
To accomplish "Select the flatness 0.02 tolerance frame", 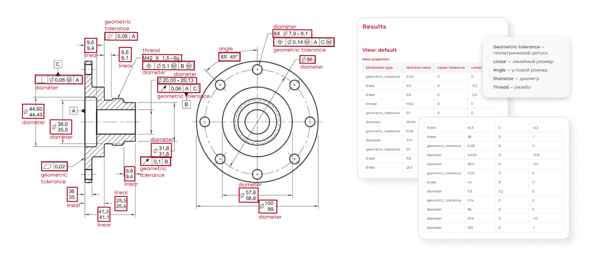I will pyautogui.click(x=54, y=166).
